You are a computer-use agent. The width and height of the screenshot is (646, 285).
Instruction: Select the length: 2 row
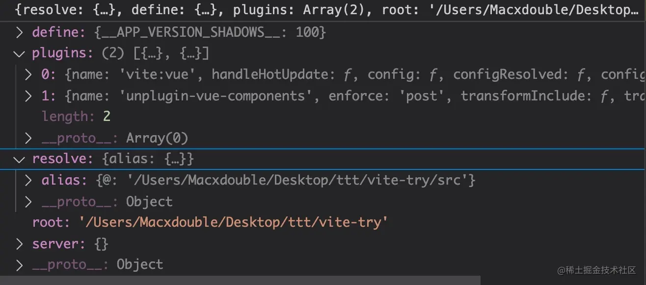coord(76,117)
